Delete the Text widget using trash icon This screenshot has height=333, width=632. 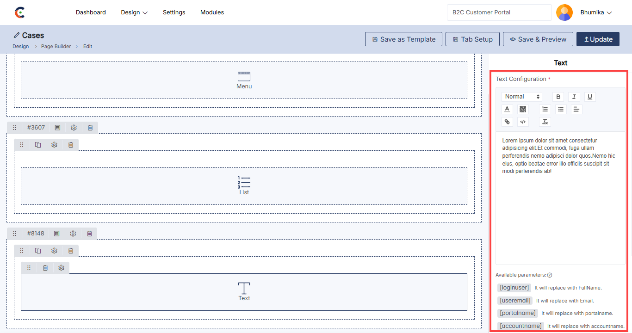click(x=45, y=268)
